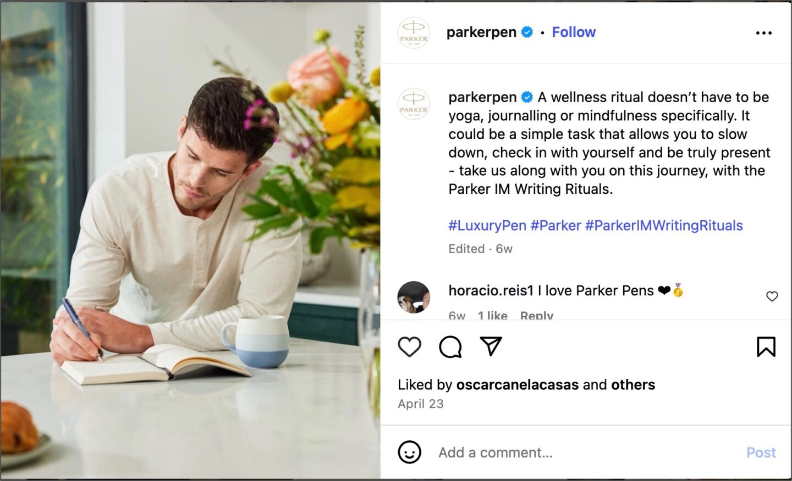Like horacio.reis1's comment with small heart
This screenshot has width=792, height=481.
pyautogui.click(x=772, y=297)
